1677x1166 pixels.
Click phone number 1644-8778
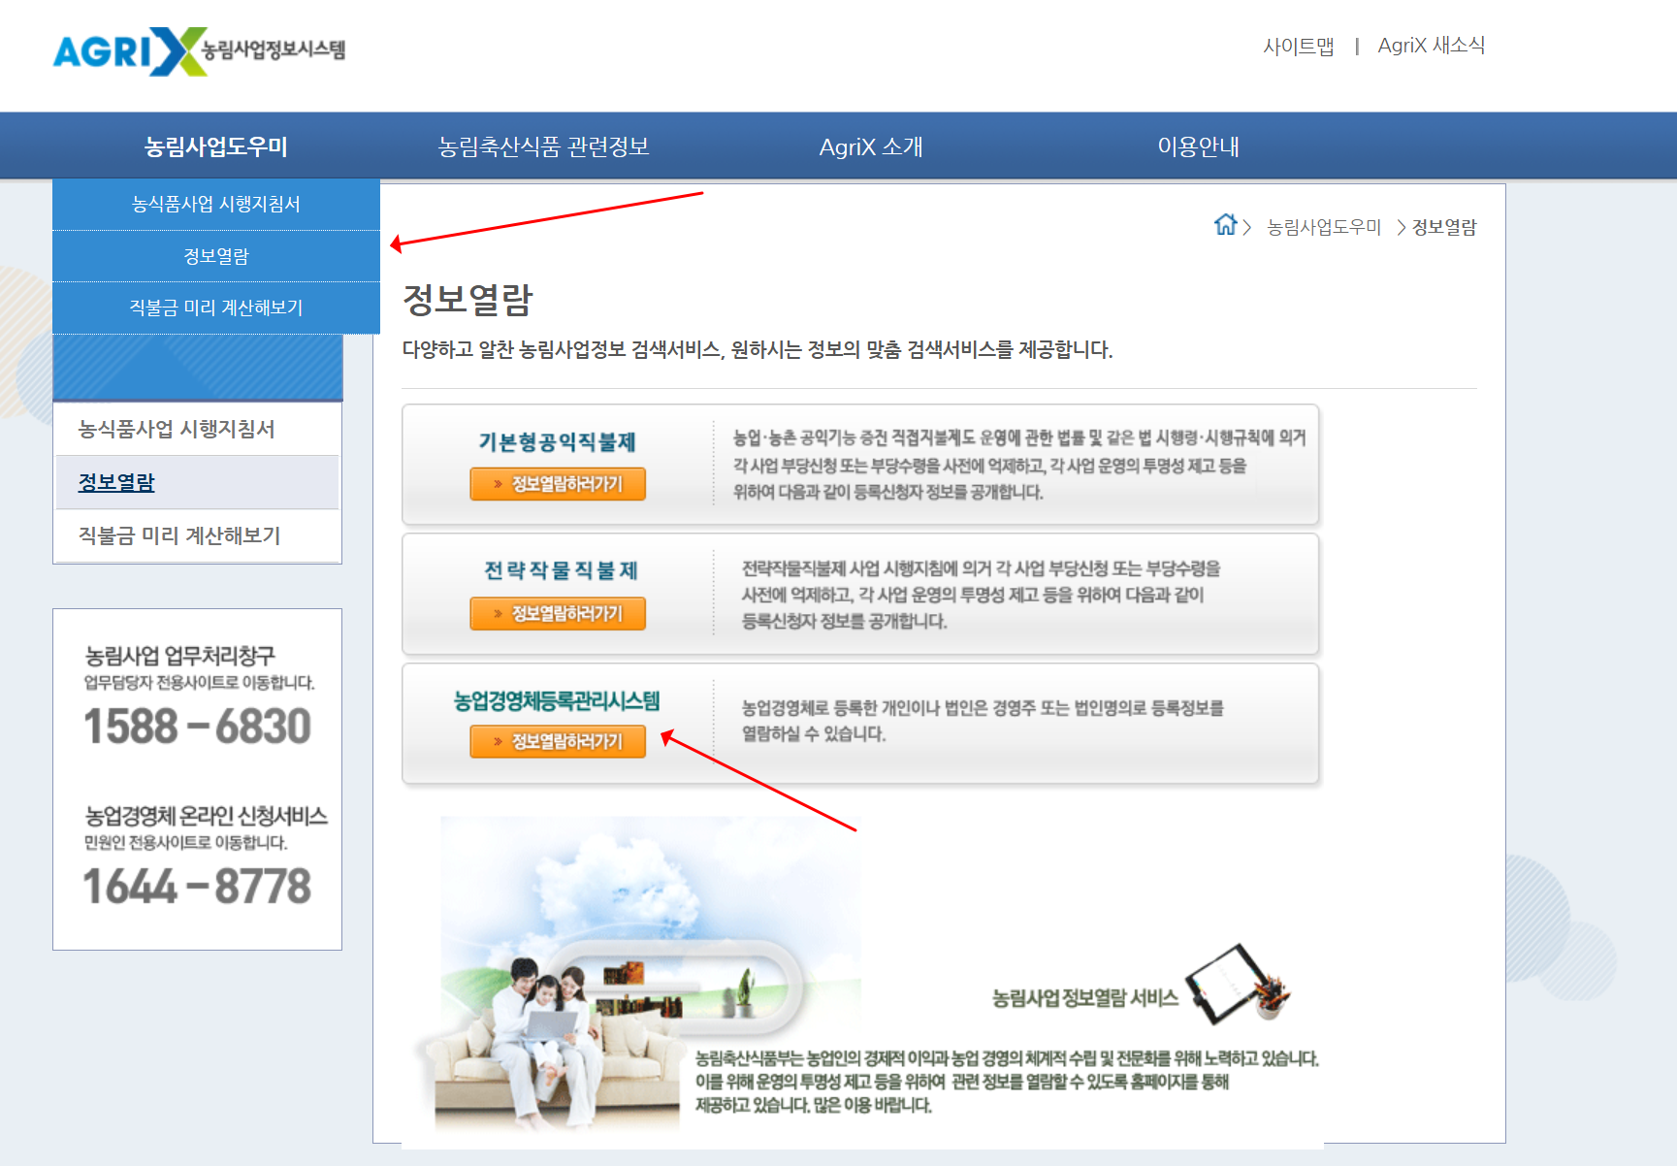tap(197, 887)
